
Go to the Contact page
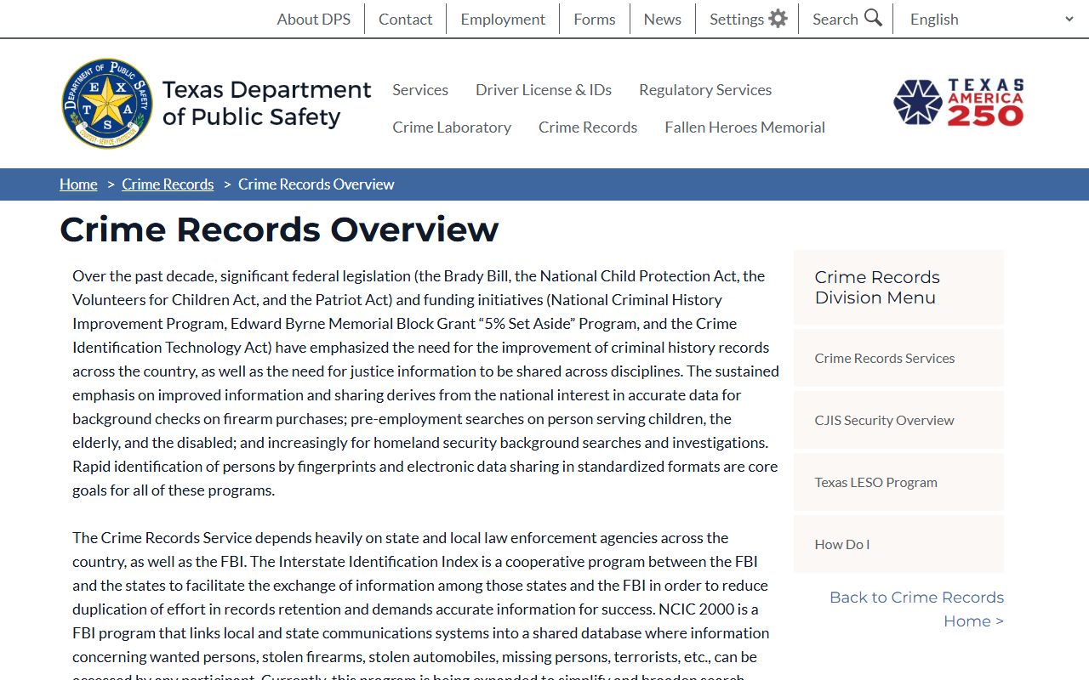(405, 19)
